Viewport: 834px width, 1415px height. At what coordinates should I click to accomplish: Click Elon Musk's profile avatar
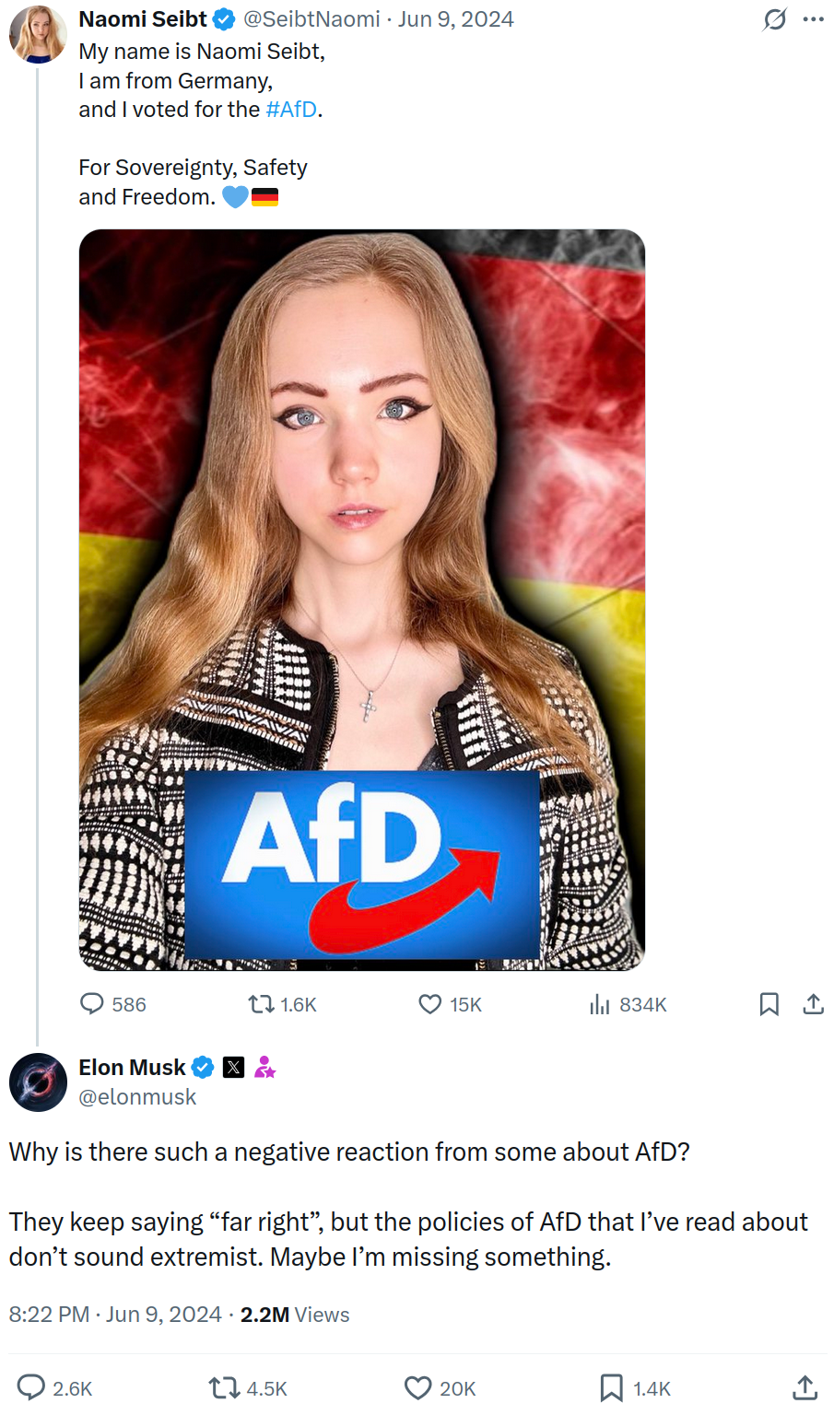click(x=38, y=1082)
